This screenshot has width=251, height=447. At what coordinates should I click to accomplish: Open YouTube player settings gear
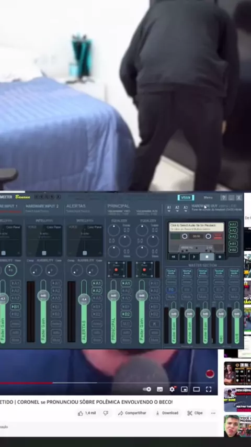[x=172, y=389]
